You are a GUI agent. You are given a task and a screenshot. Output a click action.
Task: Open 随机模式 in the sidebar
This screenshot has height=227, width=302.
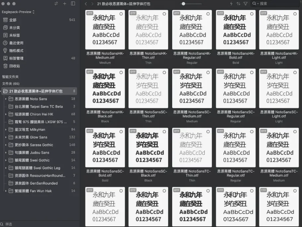[39, 50]
